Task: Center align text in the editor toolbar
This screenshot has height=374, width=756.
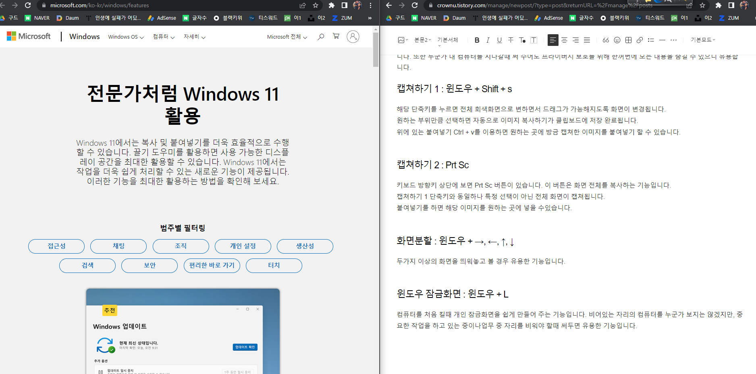Action: 564,40
